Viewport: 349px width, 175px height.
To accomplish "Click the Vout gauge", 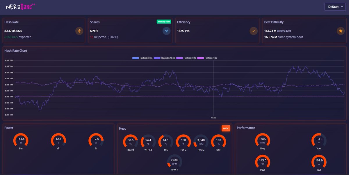I will coord(319,141).
